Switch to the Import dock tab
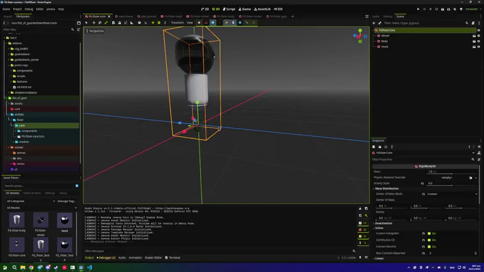The width and height of the screenshot is (484, 272). click(x=8, y=16)
